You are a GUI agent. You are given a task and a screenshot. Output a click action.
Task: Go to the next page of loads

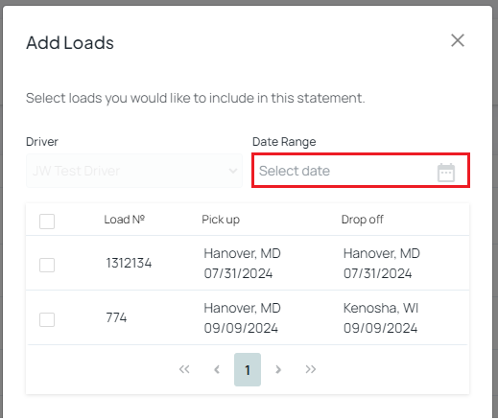click(x=278, y=369)
